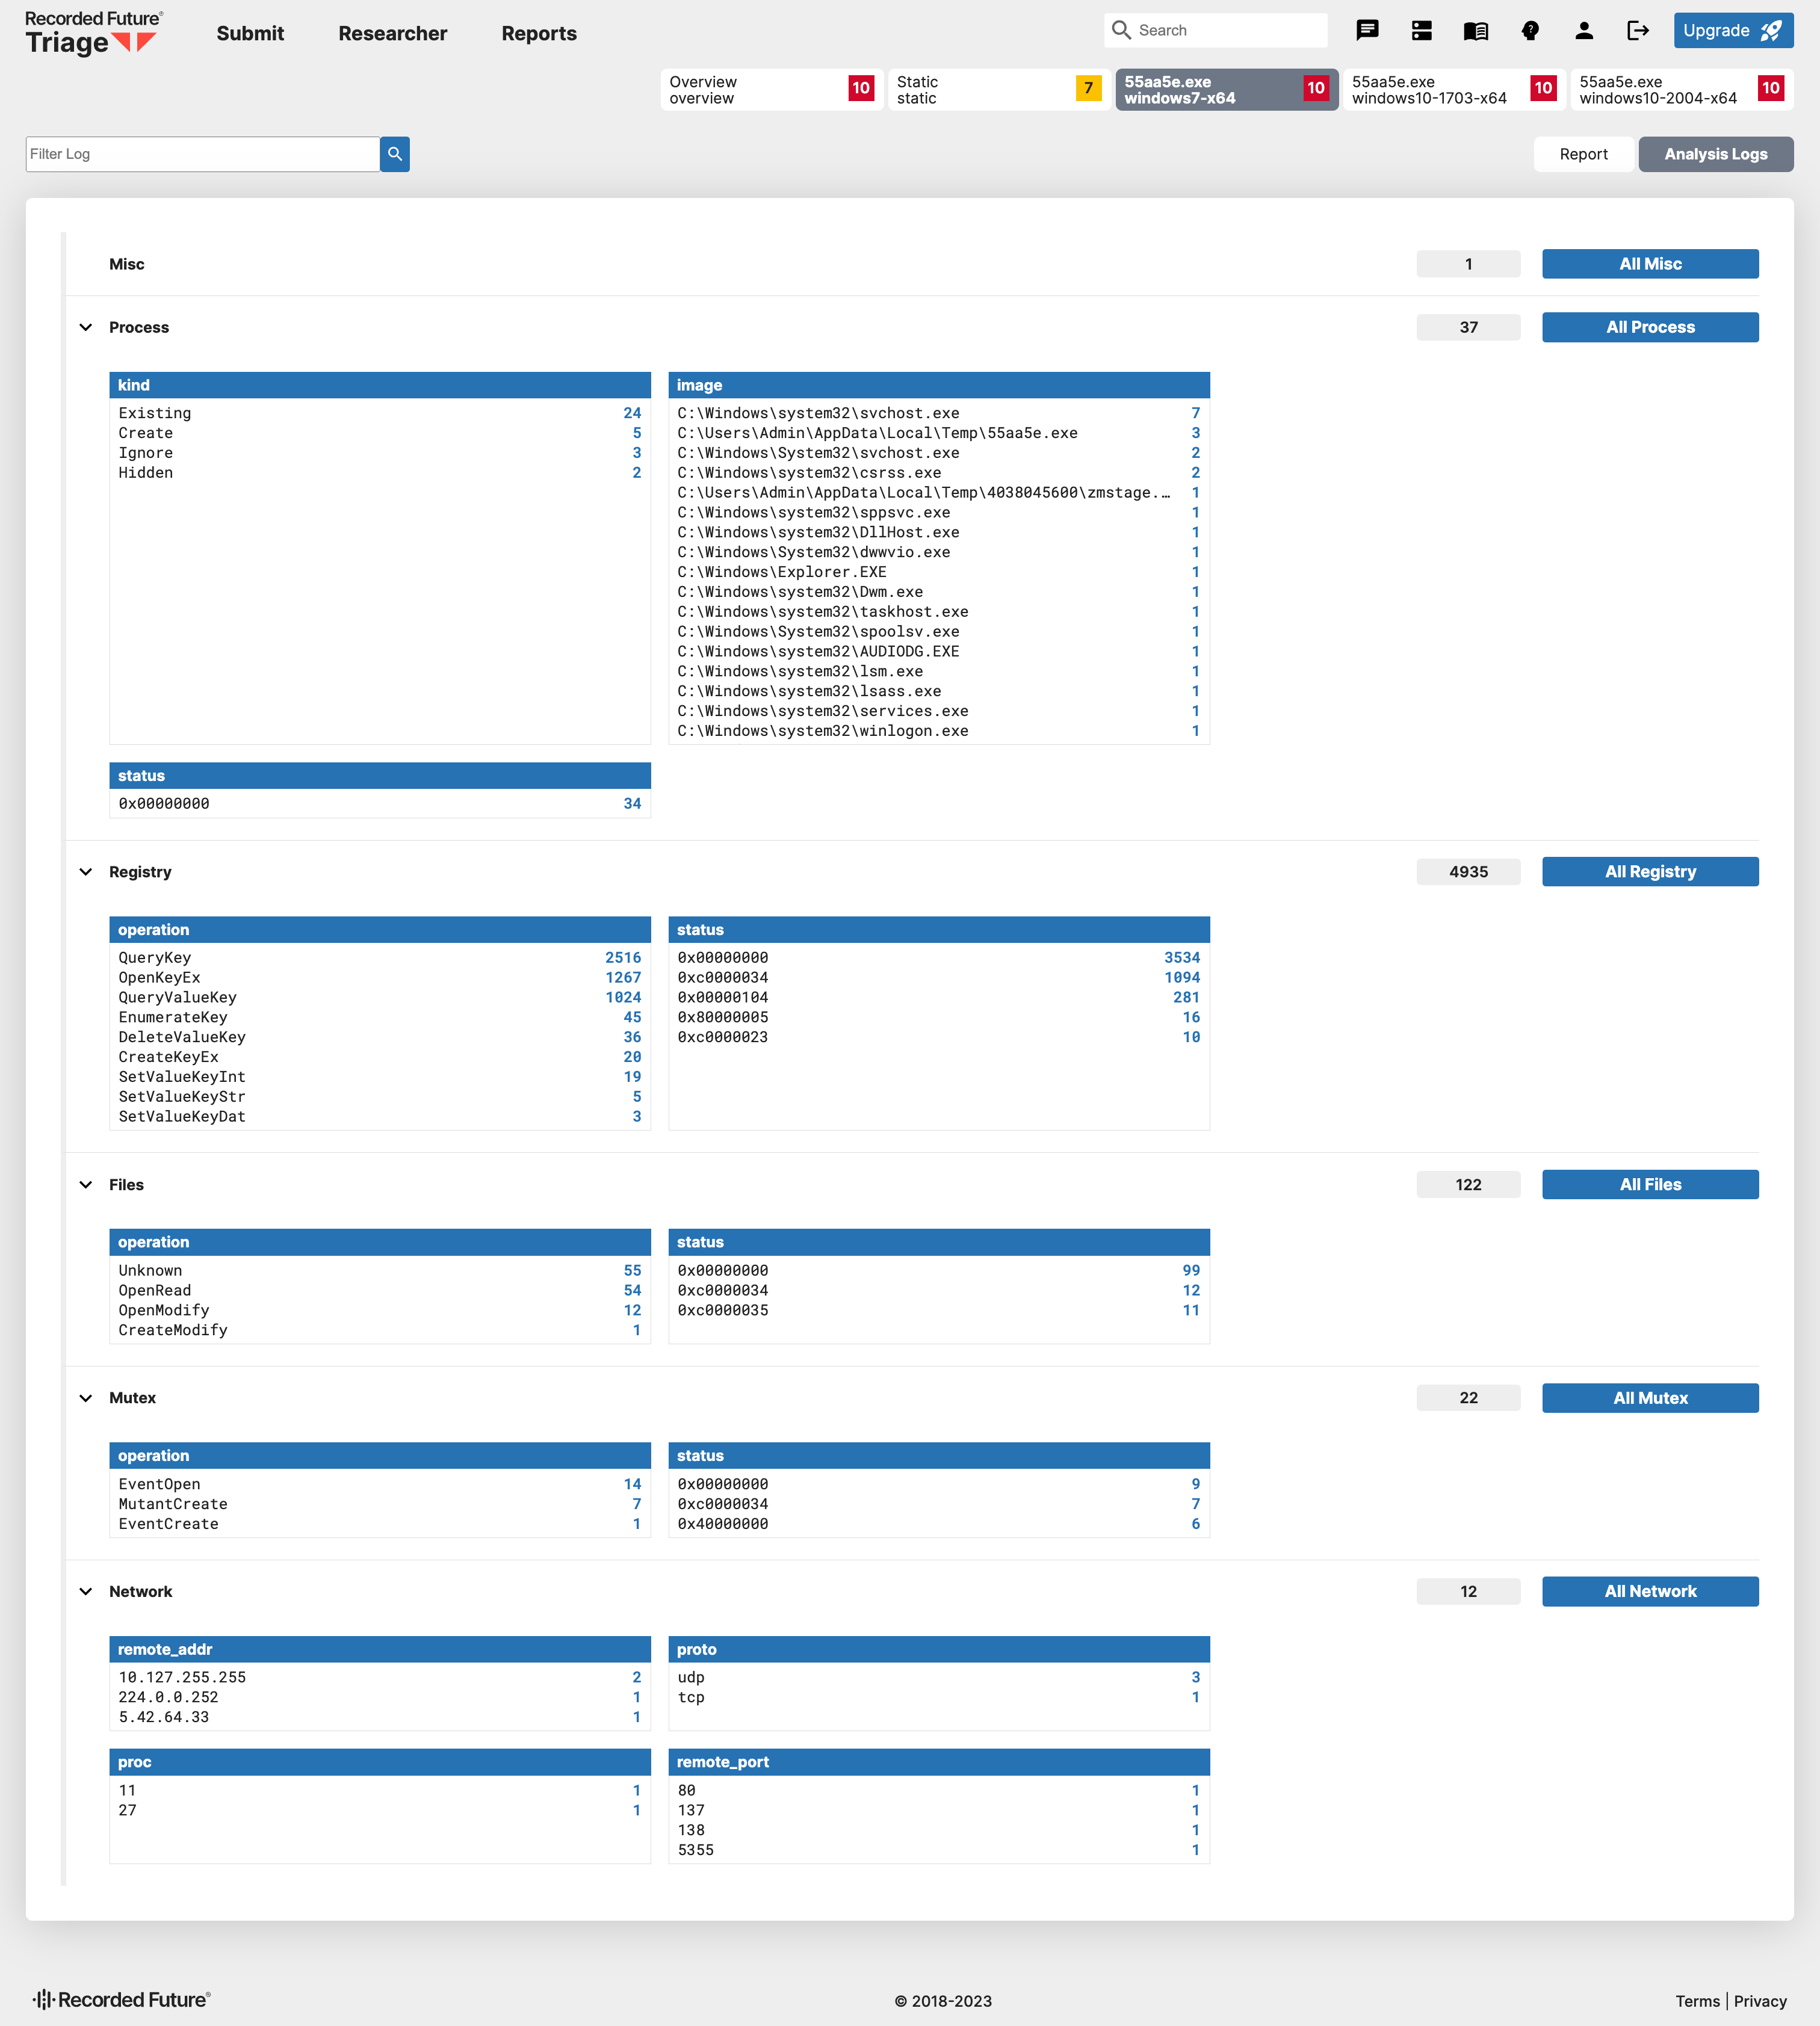Click the search magnifier icon in top bar

tap(1121, 30)
